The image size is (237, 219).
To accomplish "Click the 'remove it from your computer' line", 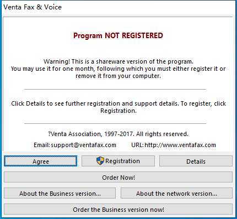I will [x=118, y=76].
